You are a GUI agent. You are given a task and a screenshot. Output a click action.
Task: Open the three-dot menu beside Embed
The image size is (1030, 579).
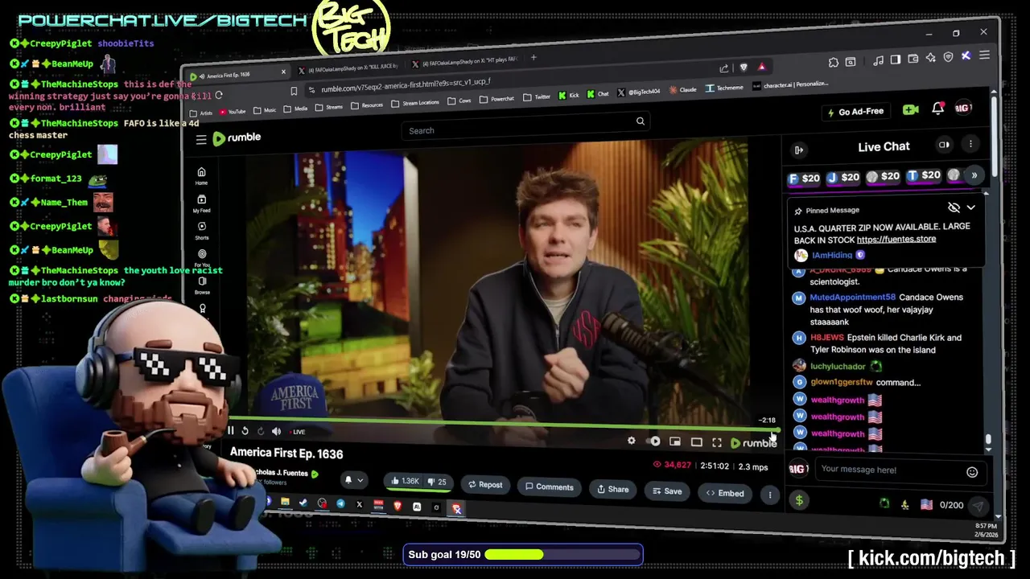[770, 495]
